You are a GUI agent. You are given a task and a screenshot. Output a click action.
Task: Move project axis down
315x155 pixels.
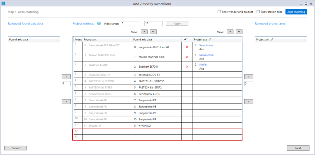pos(239,32)
